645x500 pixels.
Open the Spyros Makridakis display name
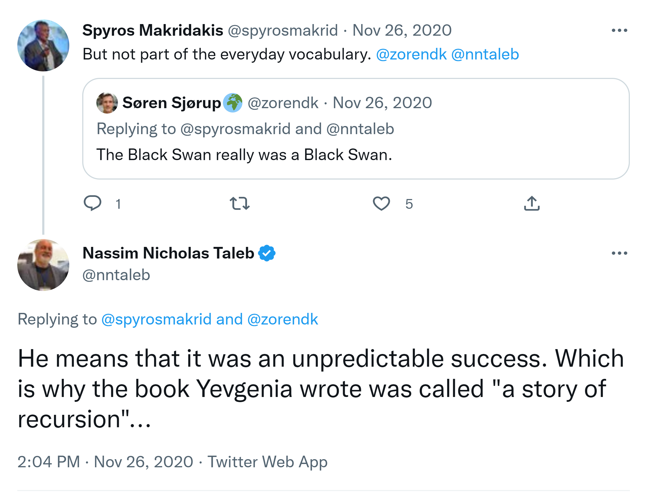pos(153,30)
